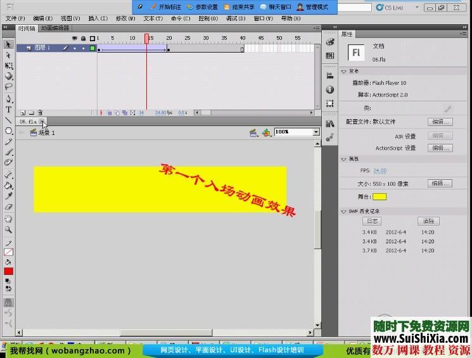Image resolution: width=472 pixels, height=358 pixels.
Task: Select the Paint Bucket tool
Action: (9, 186)
